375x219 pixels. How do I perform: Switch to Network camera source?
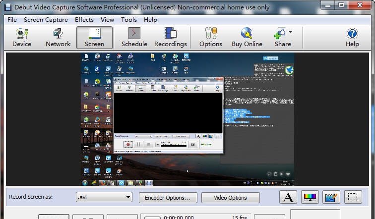58,38
